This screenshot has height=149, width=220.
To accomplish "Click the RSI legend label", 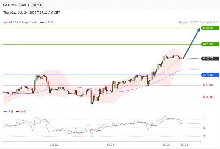I will click(x=11, y=112).
